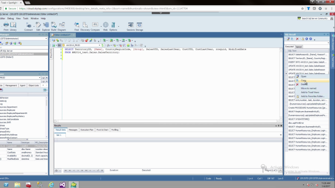
Task: Open a new Edit window from the toolbar
Action: click(38, 27)
